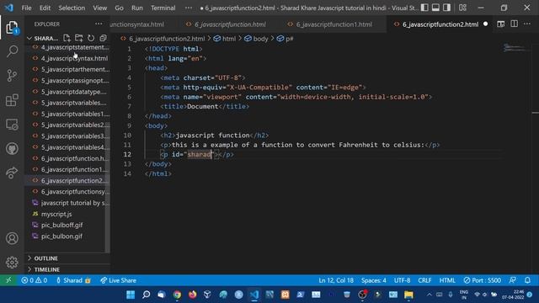This screenshot has width=539, height=303.
Task: Open pic_bulboff.gif in the Explorer
Action: 67,225
